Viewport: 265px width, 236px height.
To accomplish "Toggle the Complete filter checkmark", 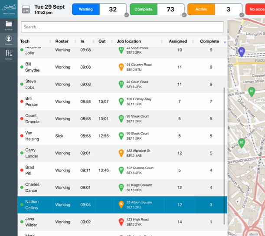I will click(184, 15).
